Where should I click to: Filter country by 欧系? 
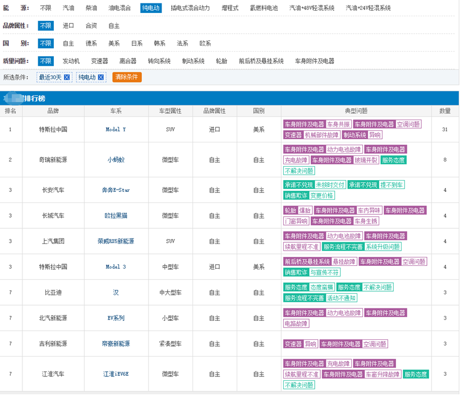[205, 43]
